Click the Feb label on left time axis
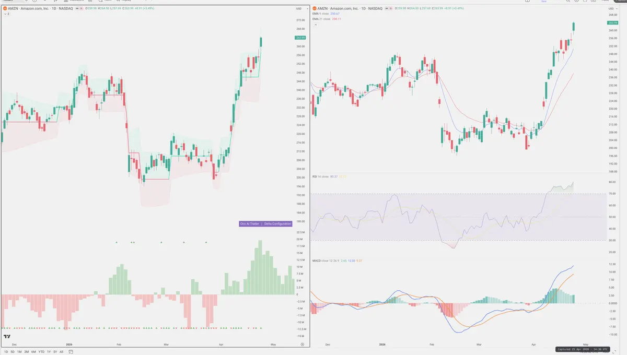The width and height of the screenshot is (627, 355). click(x=119, y=345)
